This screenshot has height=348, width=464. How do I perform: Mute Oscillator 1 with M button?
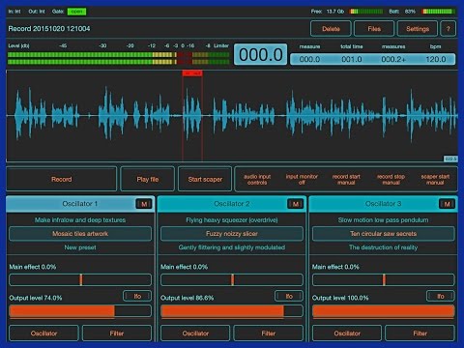tap(144, 204)
